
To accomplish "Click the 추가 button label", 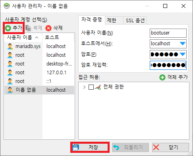I will click(17, 28).
